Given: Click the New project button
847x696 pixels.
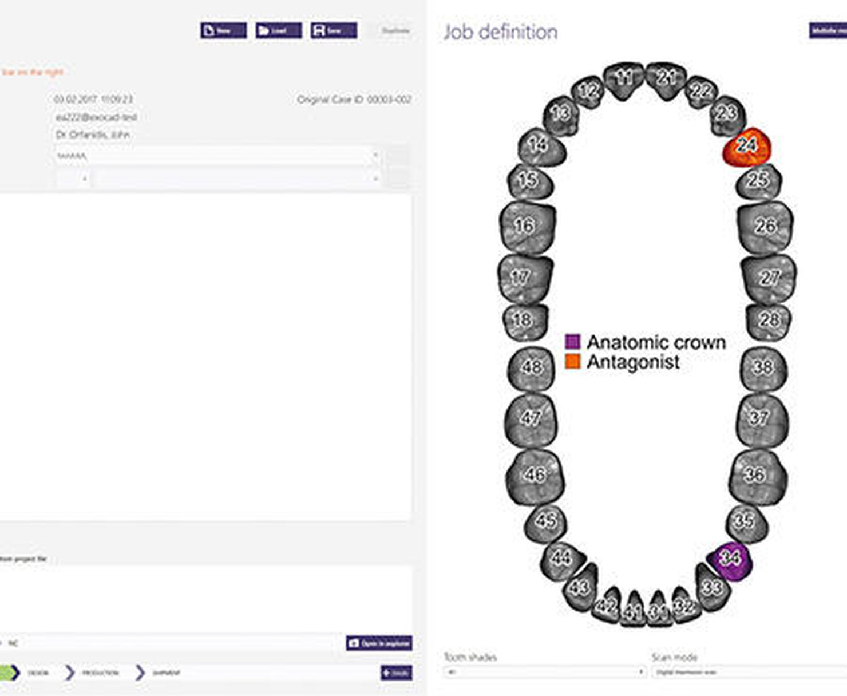Looking at the screenshot, I should coord(223,30).
